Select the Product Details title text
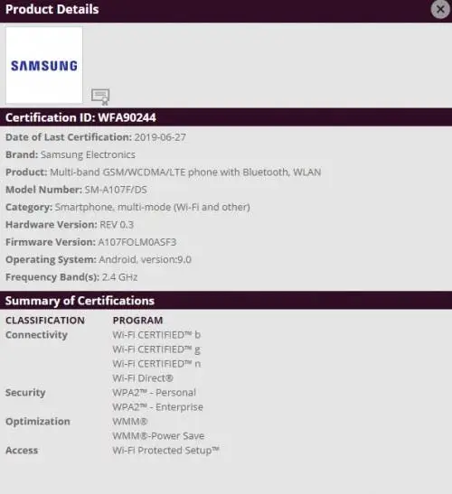Image resolution: width=452 pixels, height=494 pixels. pos(52,9)
